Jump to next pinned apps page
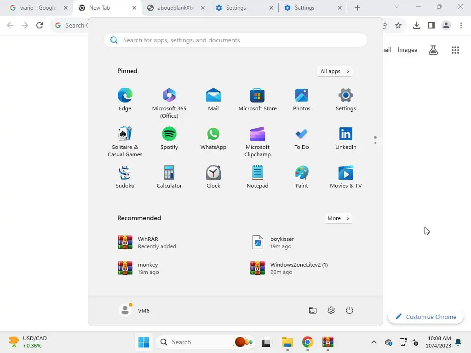471x353 pixels. [375, 143]
